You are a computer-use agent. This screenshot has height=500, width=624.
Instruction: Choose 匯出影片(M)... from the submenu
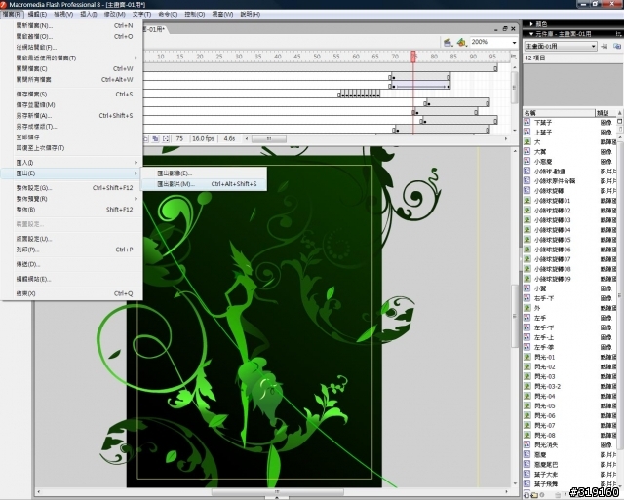[x=205, y=184]
